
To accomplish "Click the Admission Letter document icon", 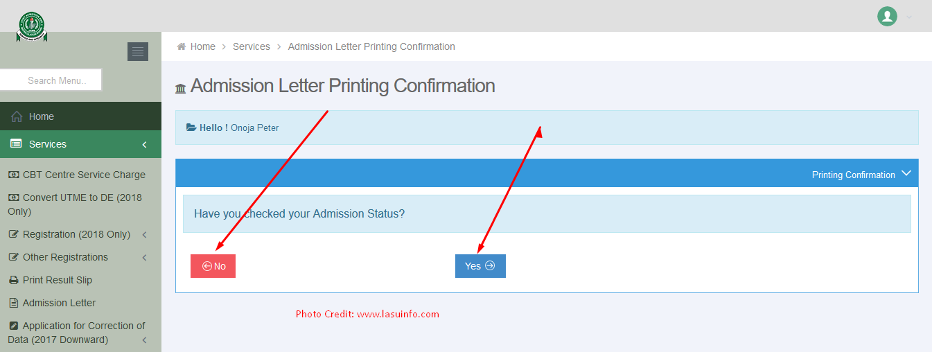I will click(x=13, y=303).
